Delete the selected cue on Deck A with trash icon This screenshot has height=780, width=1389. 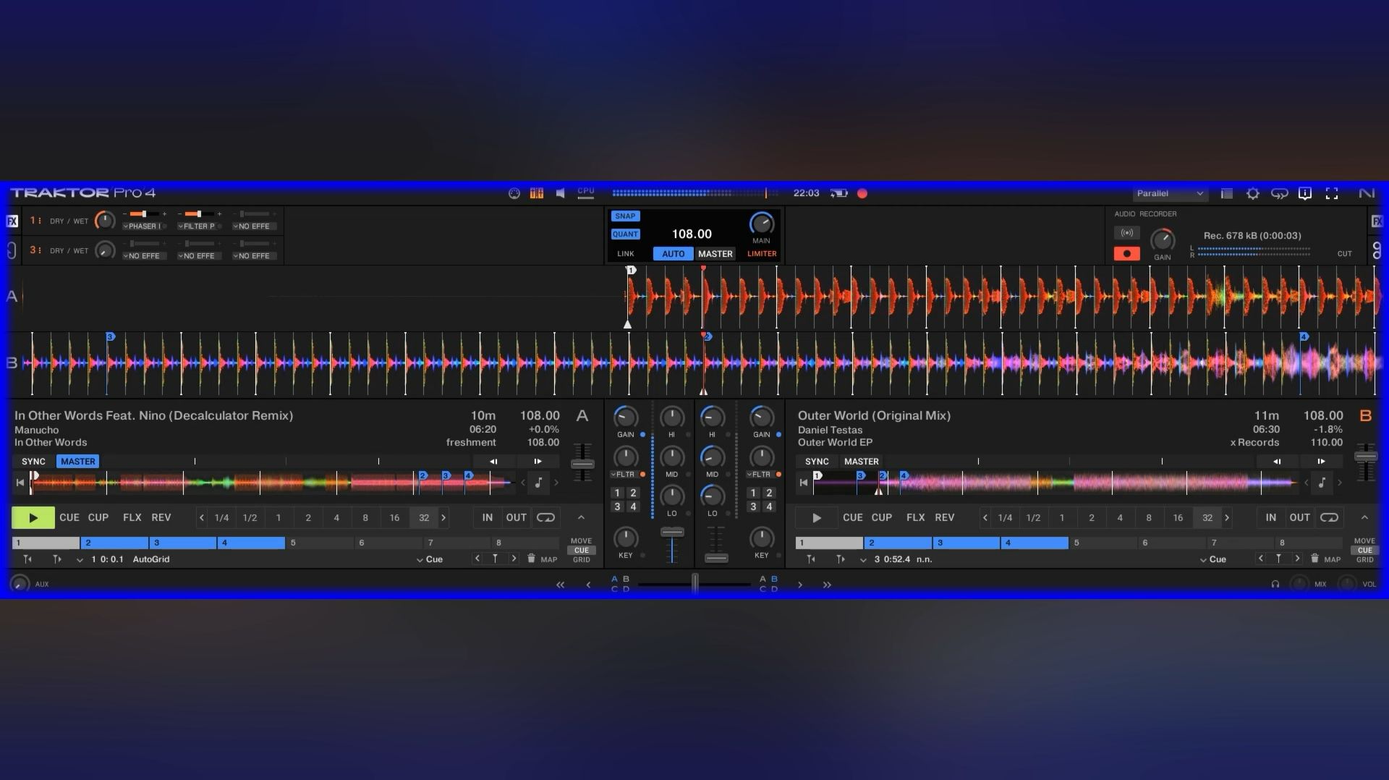point(531,559)
